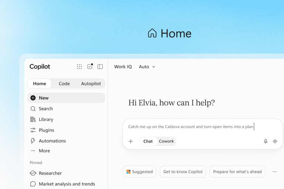This screenshot has height=189, width=284.
Task: Open the Auto model dropdown
Action: pyautogui.click(x=147, y=67)
